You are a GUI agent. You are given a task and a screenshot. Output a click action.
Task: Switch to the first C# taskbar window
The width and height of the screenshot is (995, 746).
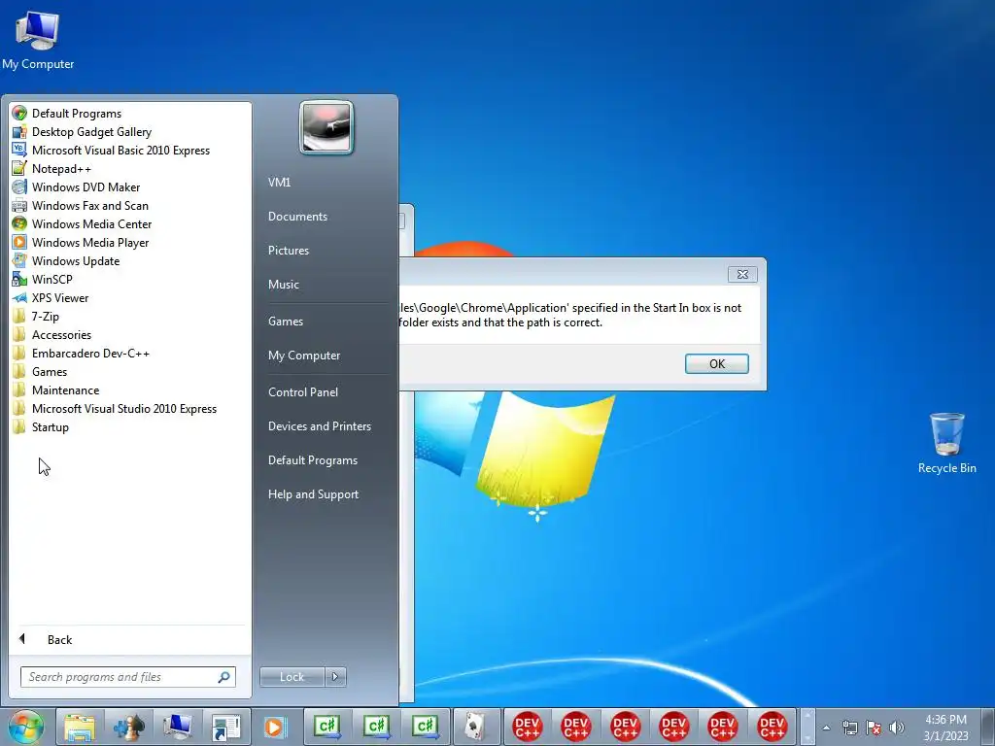[x=327, y=727]
